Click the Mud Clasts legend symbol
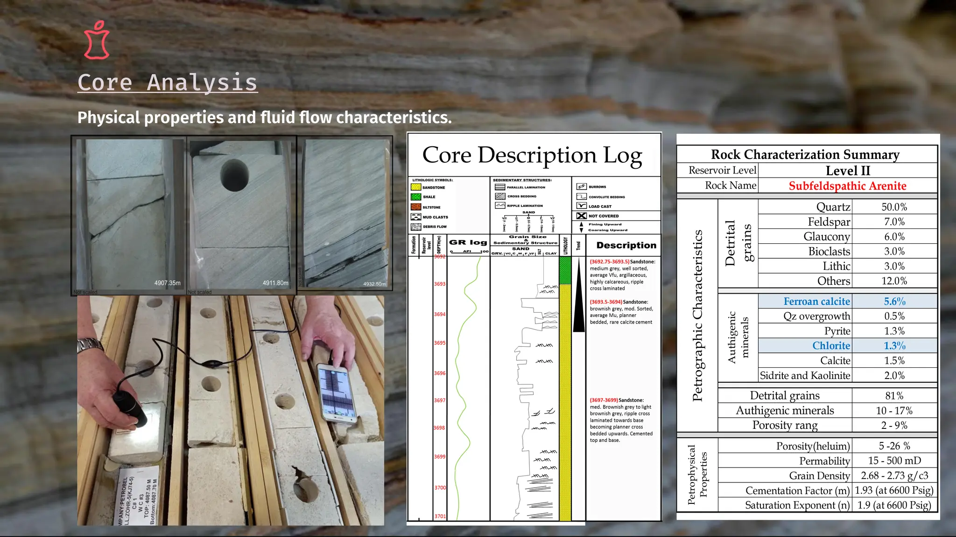The image size is (956, 537). 416,217
